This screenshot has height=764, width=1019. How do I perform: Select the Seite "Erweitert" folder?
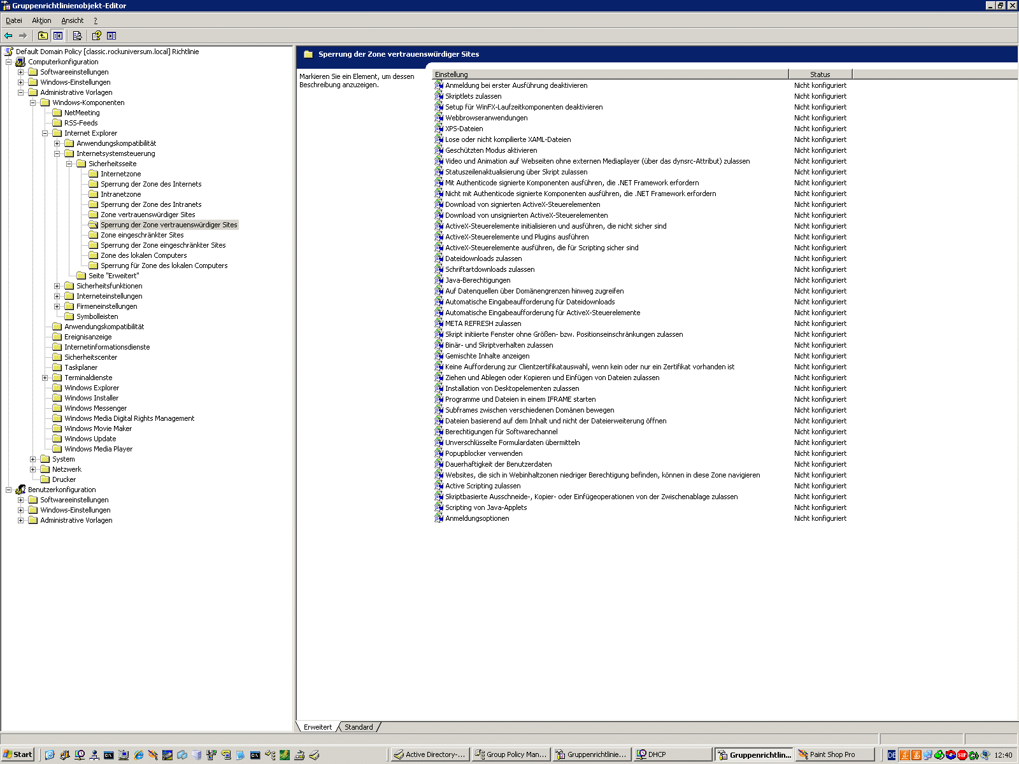(113, 276)
